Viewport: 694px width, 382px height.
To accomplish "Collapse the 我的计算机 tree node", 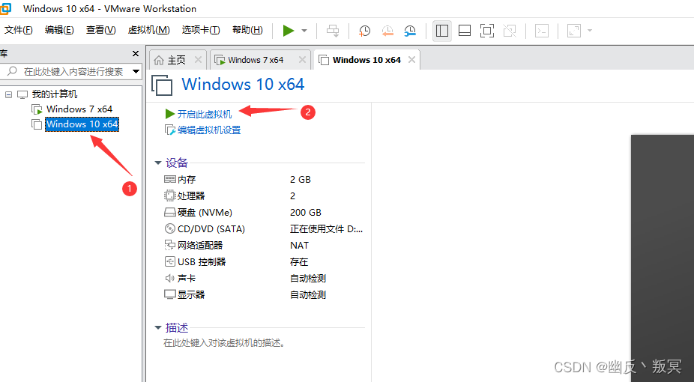I will (8, 94).
